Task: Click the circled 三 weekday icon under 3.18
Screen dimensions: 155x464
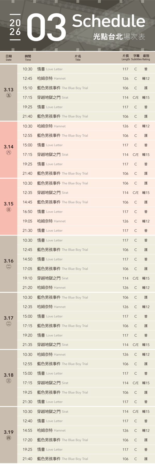Action: tap(9, 381)
